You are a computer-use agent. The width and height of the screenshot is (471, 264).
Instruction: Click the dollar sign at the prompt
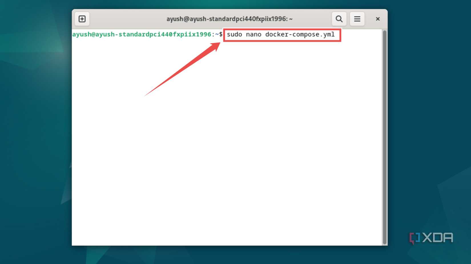click(x=220, y=34)
